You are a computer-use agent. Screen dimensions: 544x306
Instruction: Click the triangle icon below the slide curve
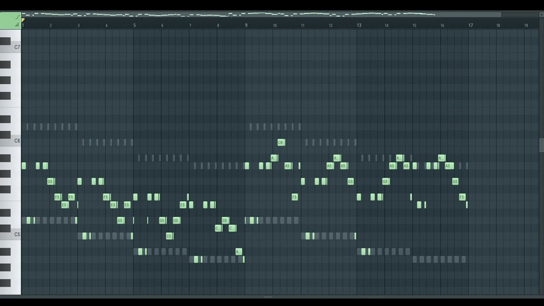pyautogui.click(x=17, y=25)
